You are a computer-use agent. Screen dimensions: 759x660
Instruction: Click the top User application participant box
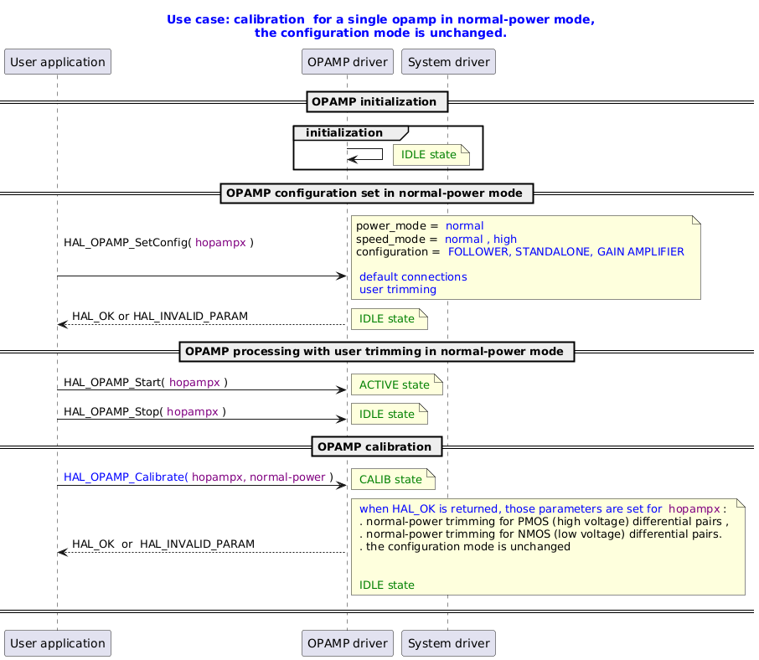(57, 61)
